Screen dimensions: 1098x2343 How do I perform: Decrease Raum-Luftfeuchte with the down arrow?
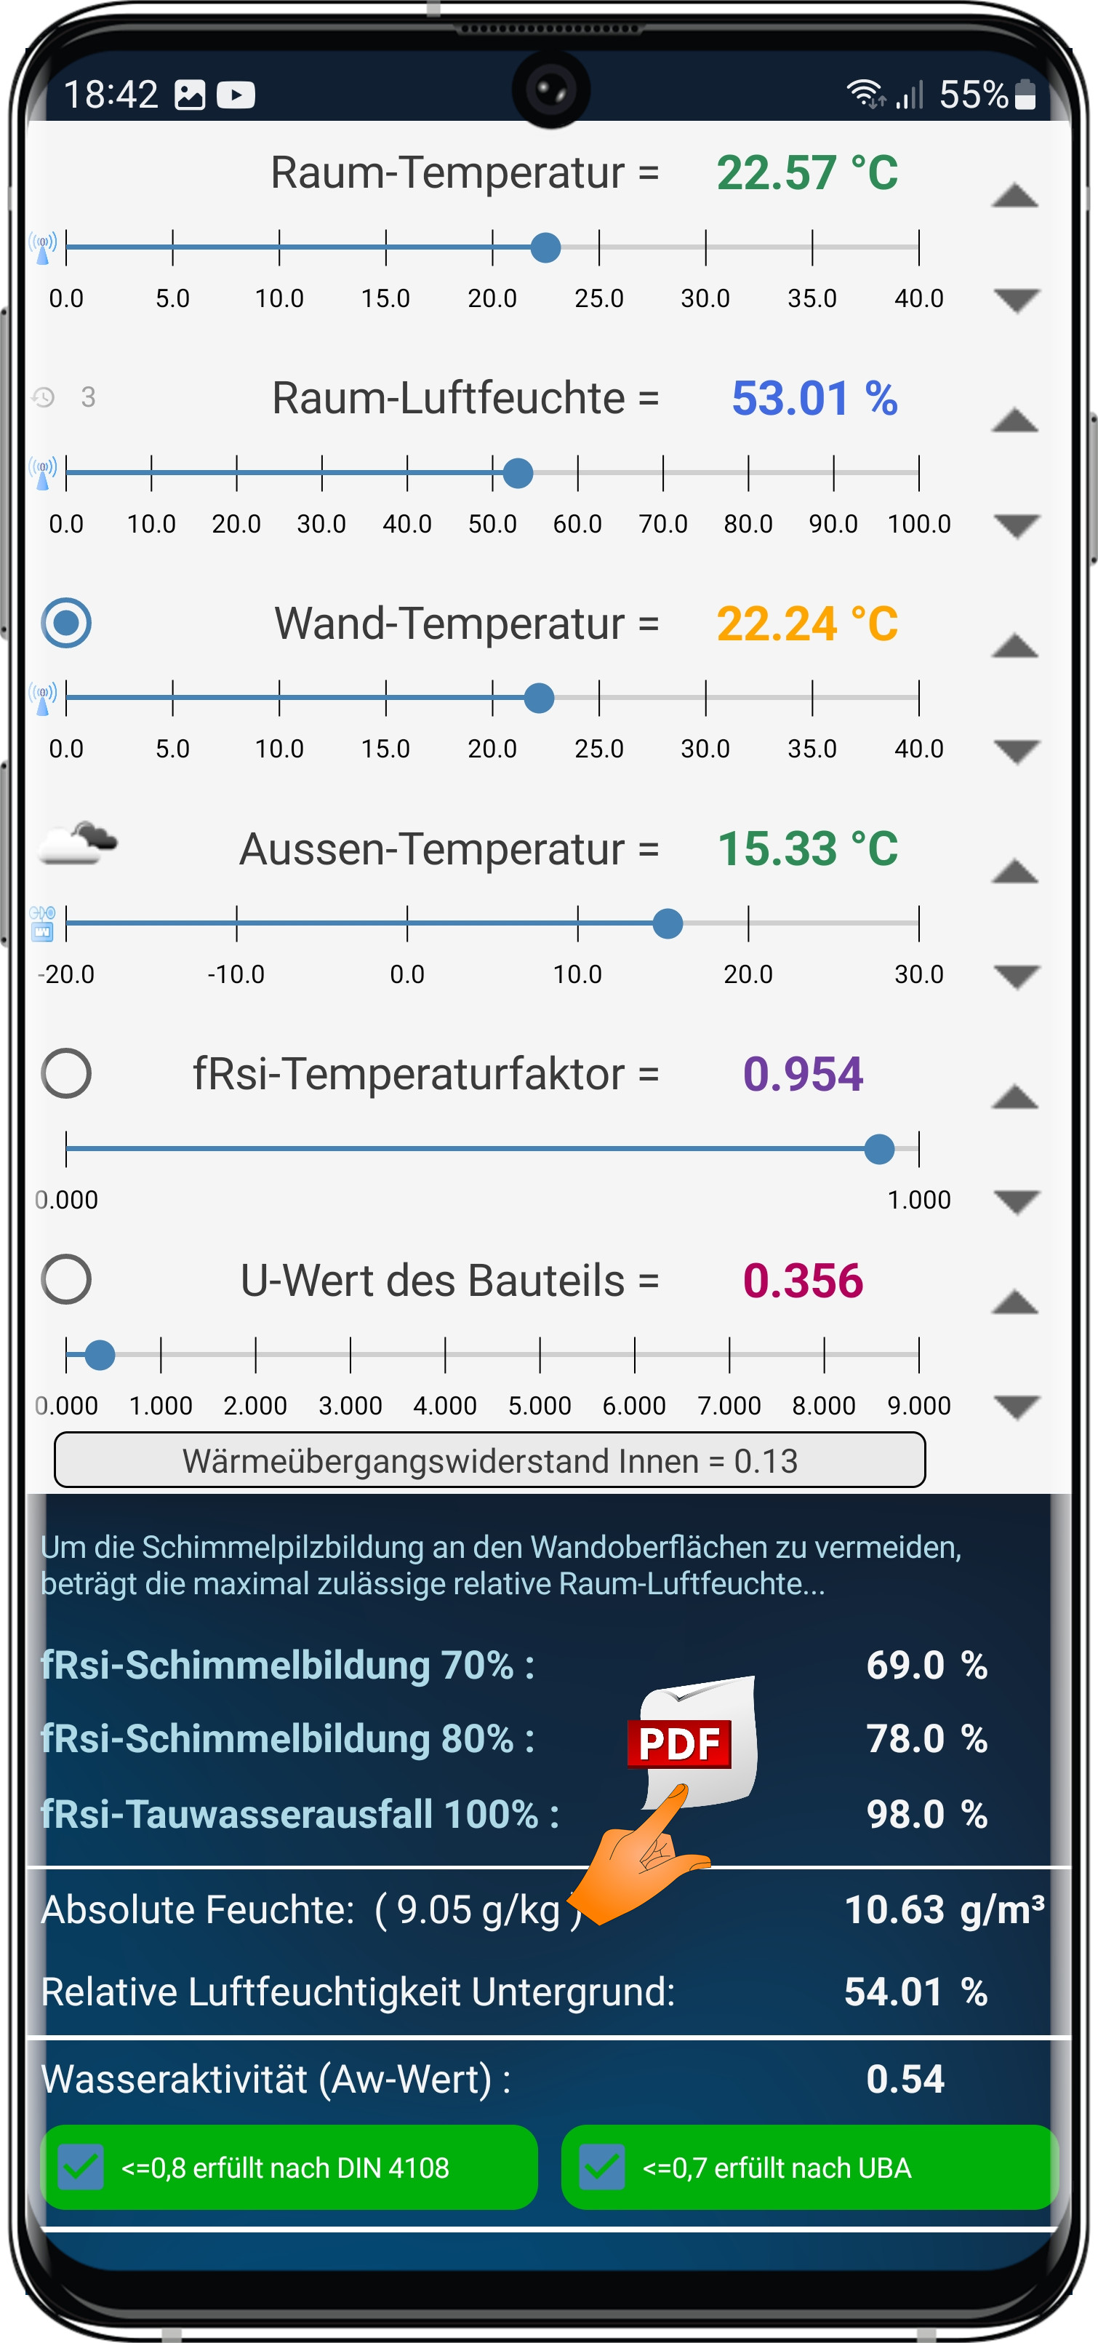click(x=1017, y=525)
